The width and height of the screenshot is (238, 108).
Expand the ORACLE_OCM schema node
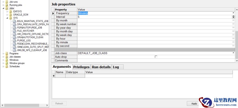(7, 15)
